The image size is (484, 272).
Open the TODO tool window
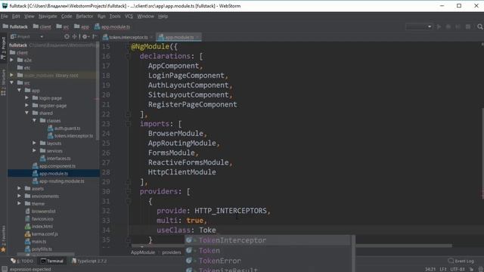(22, 261)
